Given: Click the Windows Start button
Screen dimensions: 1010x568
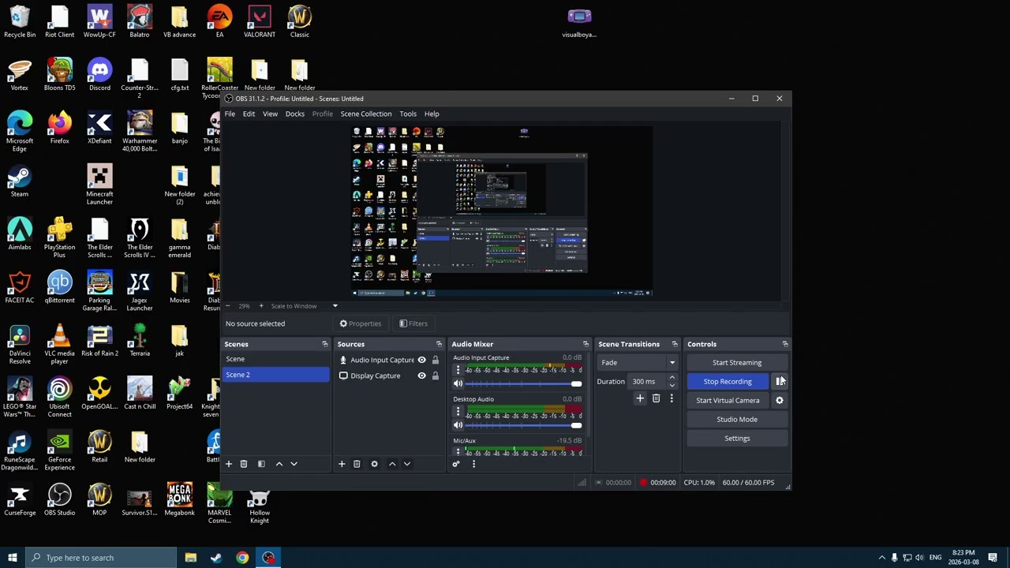Looking at the screenshot, I should [12, 558].
